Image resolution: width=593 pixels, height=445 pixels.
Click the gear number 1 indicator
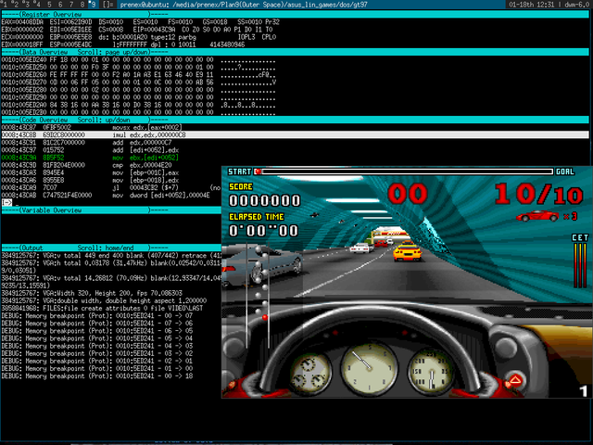584,391
